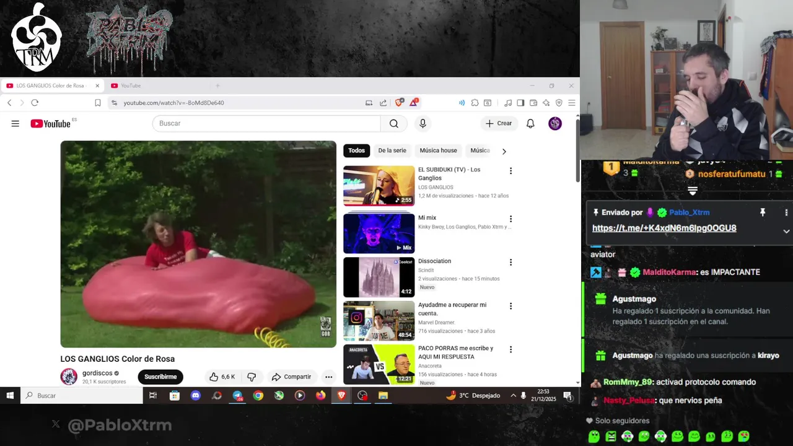Open the YouTube account avatar menu
This screenshot has height=446, width=793.
[x=555, y=123]
